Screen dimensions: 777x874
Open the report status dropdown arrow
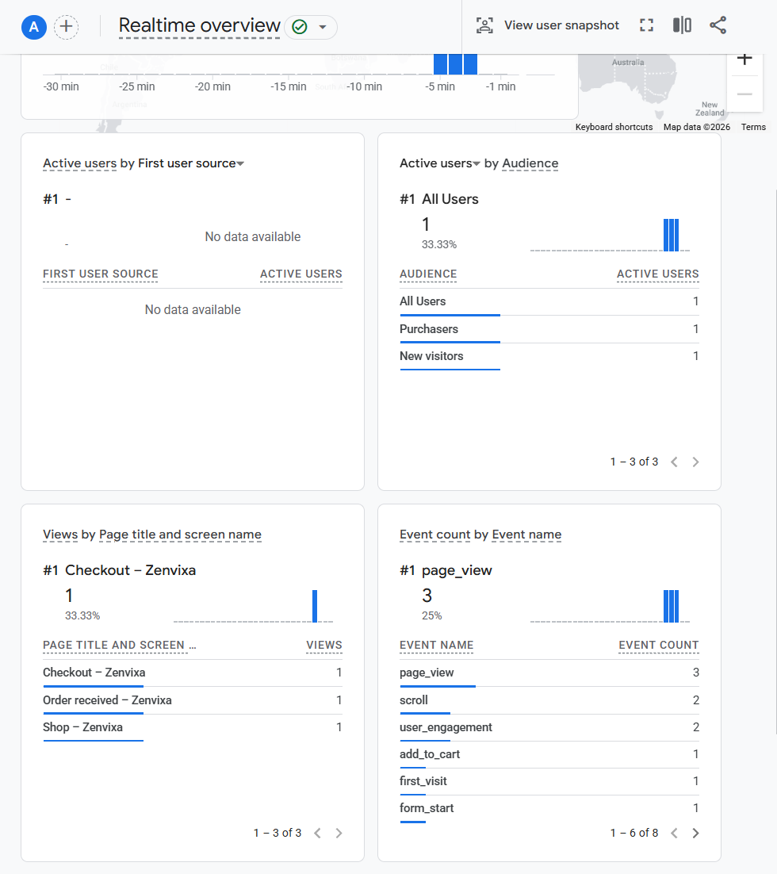point(322,27)
